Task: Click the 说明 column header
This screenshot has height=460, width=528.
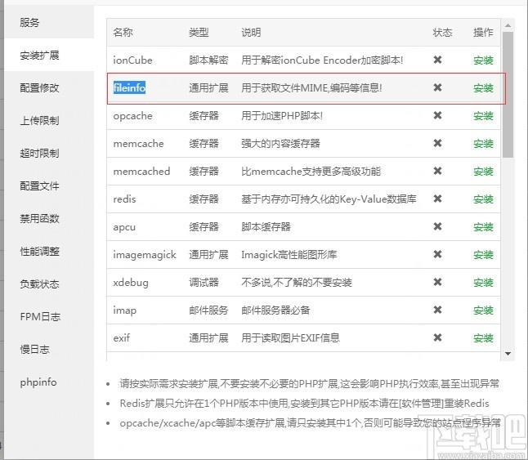Action: (x=251, y=33)
